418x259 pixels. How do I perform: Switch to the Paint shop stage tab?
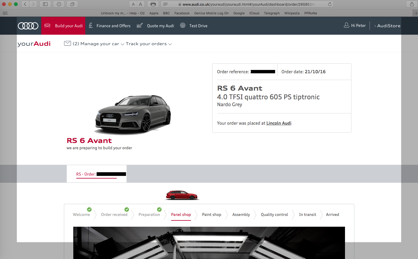click(x=212, y=214)
